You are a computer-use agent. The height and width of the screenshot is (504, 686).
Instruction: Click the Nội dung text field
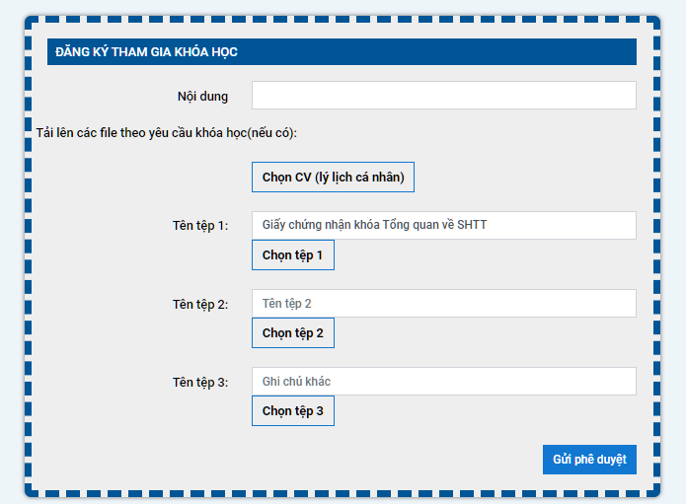[x=443, y=96]
